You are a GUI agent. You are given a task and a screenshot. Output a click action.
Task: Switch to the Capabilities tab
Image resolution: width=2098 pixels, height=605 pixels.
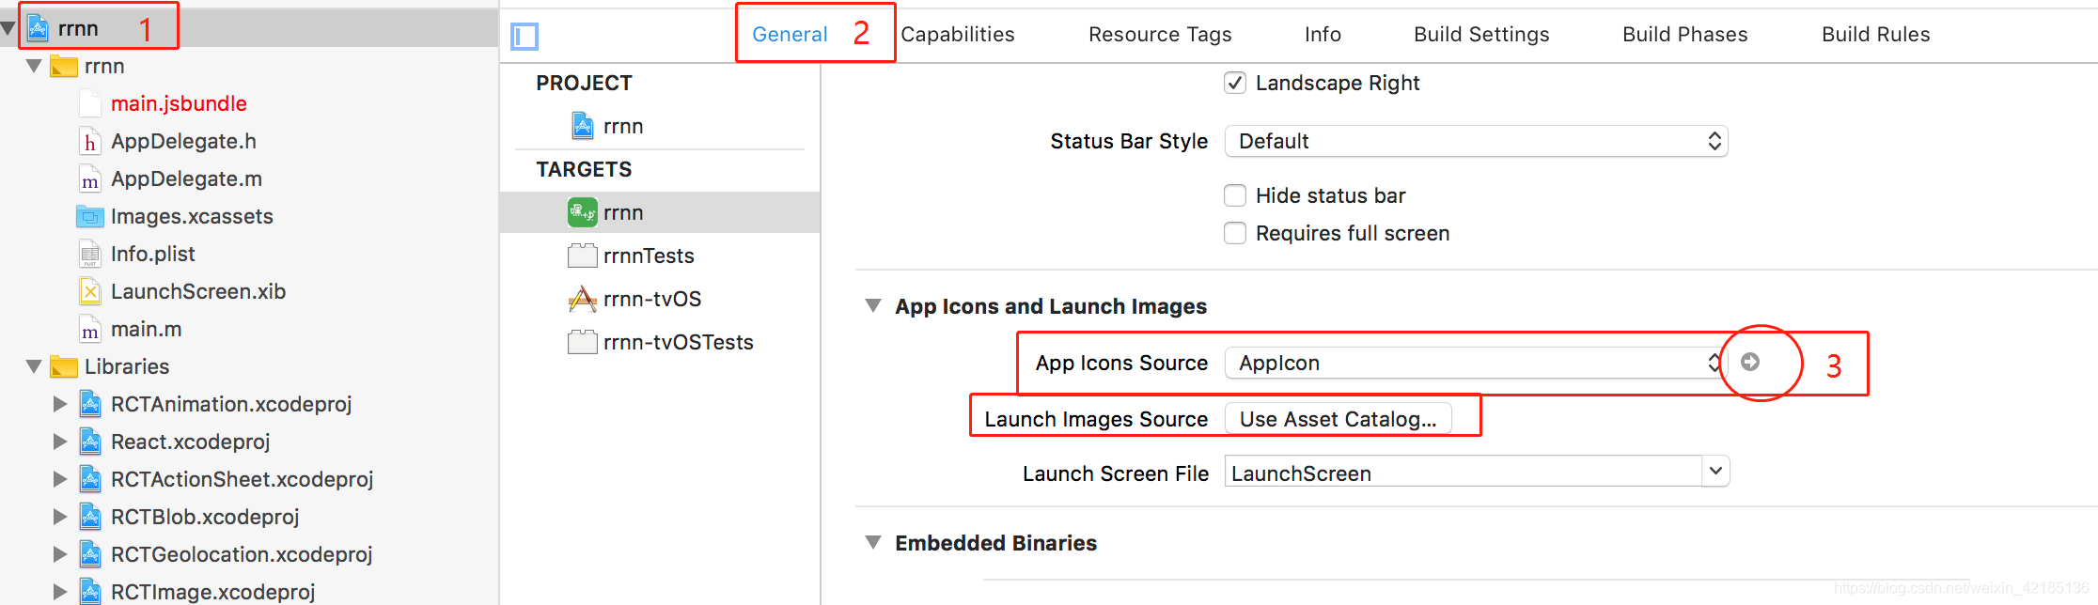click(958, 35)
